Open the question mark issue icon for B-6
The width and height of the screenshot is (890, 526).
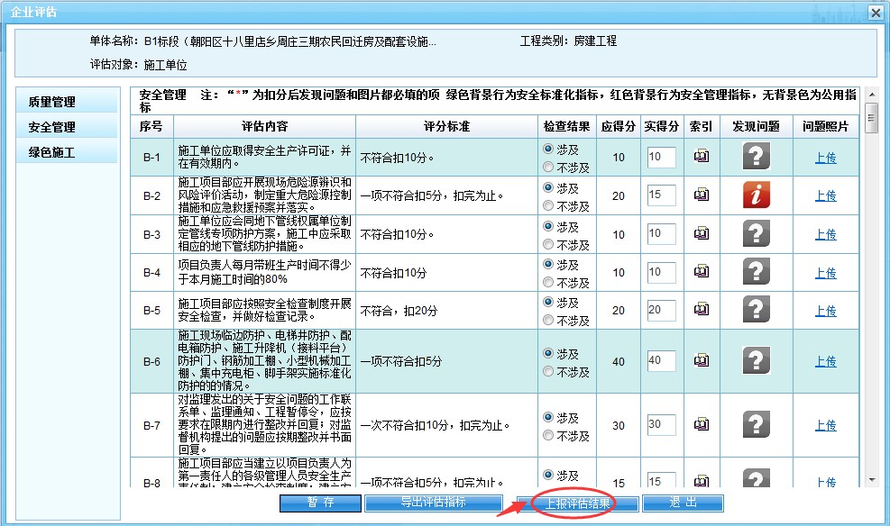[x=757, y=361]
